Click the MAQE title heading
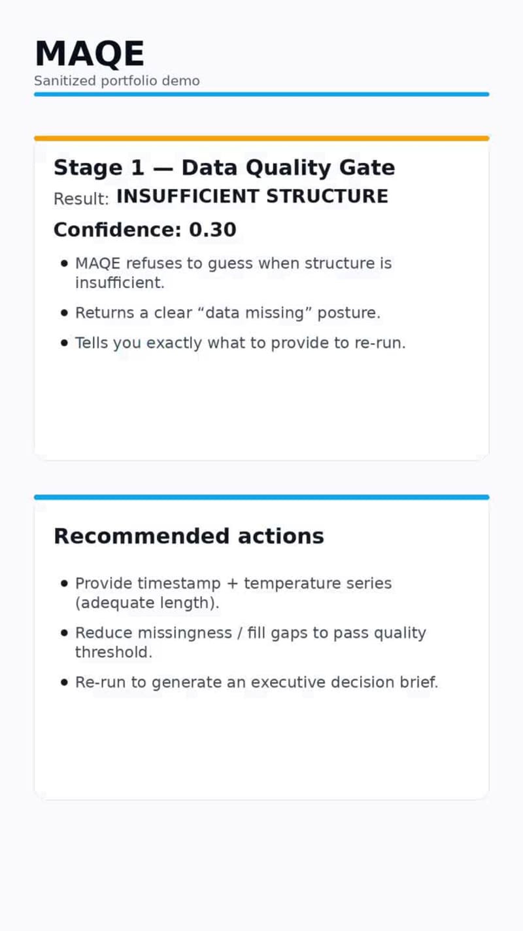The image size is (523, 931). pyautogui.click(x=90, y=54)
